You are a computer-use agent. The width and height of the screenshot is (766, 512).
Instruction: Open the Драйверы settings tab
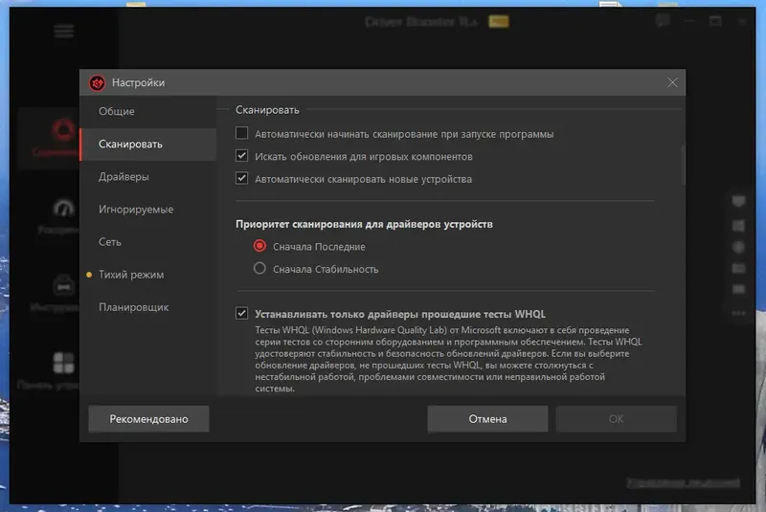click(148, 177)
